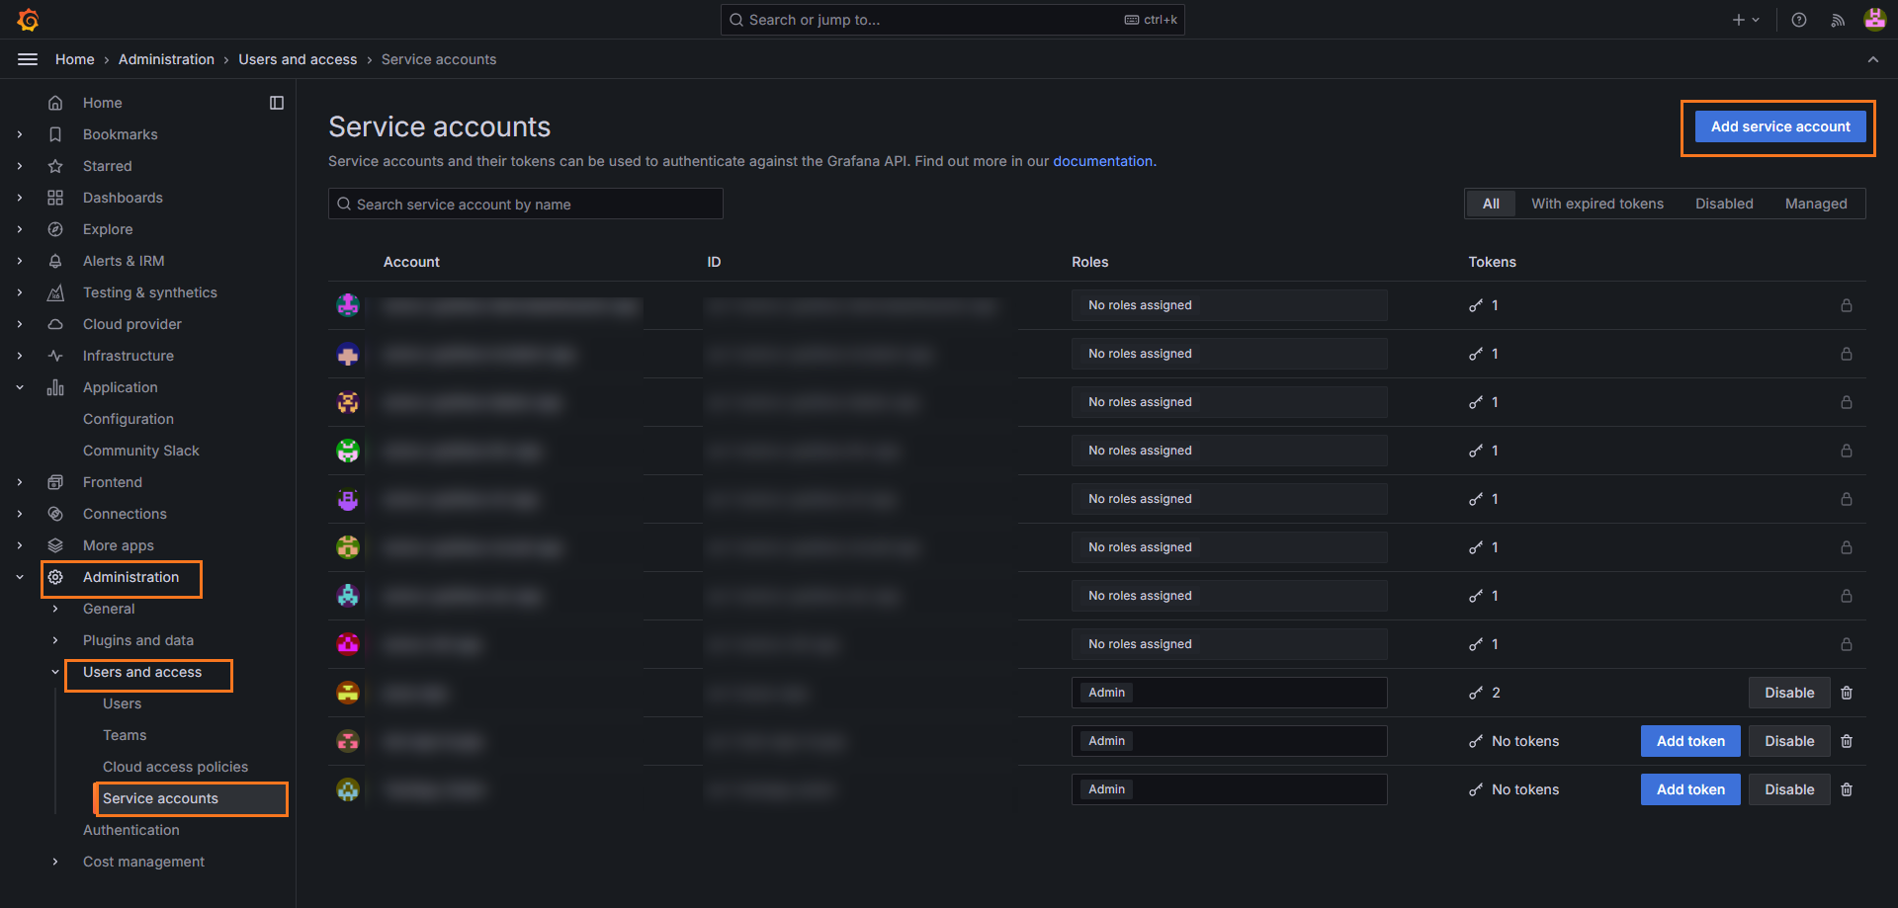Click the lock icon in first account row

coord(1847,305)
